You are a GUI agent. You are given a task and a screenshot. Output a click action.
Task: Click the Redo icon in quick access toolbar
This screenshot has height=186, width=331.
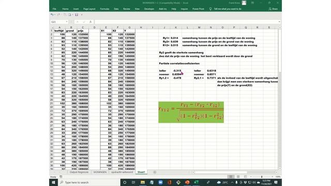58,15
